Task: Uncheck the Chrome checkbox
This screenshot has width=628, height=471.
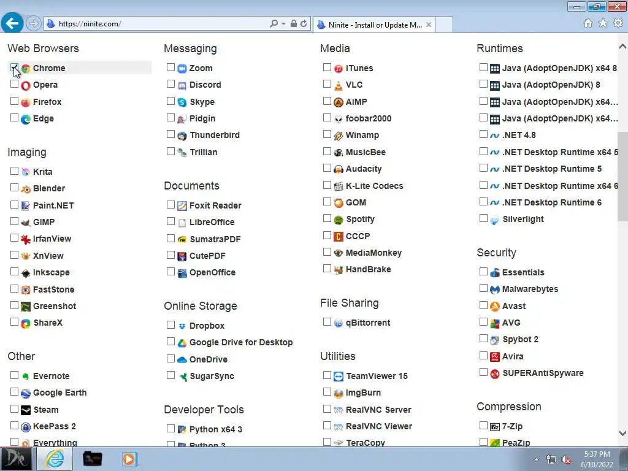Action: pos(14,67)
